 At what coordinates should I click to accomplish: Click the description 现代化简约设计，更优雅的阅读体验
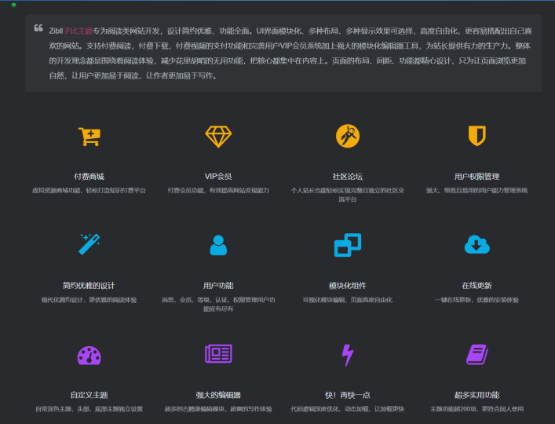click(x=89, y=300)
